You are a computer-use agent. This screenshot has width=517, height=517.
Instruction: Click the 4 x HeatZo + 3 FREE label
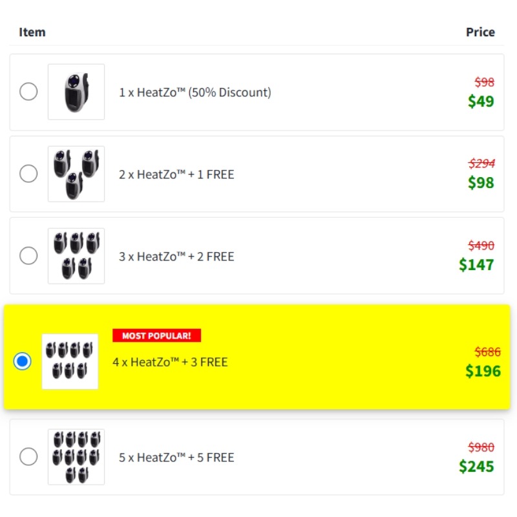tap(170, 362)
